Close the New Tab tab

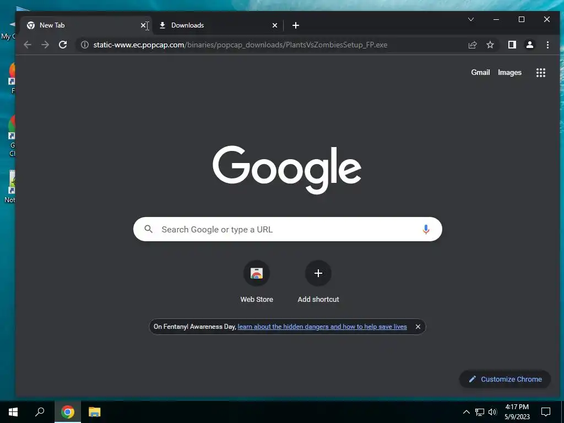pos(143,25)
